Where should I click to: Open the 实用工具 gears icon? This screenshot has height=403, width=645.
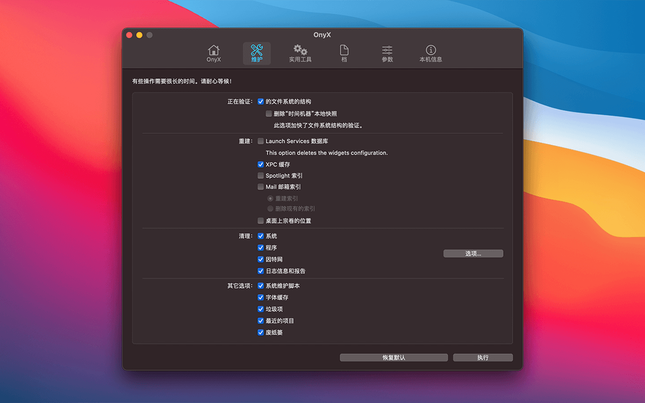point(300,53)
